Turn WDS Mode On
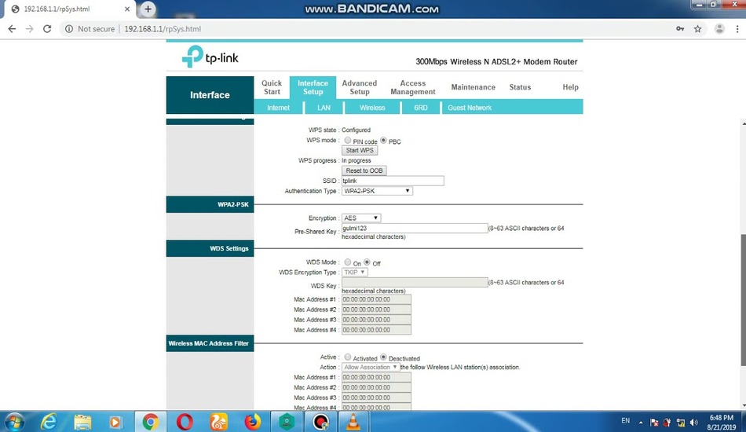The image size is (746, 432). point(348,262)
